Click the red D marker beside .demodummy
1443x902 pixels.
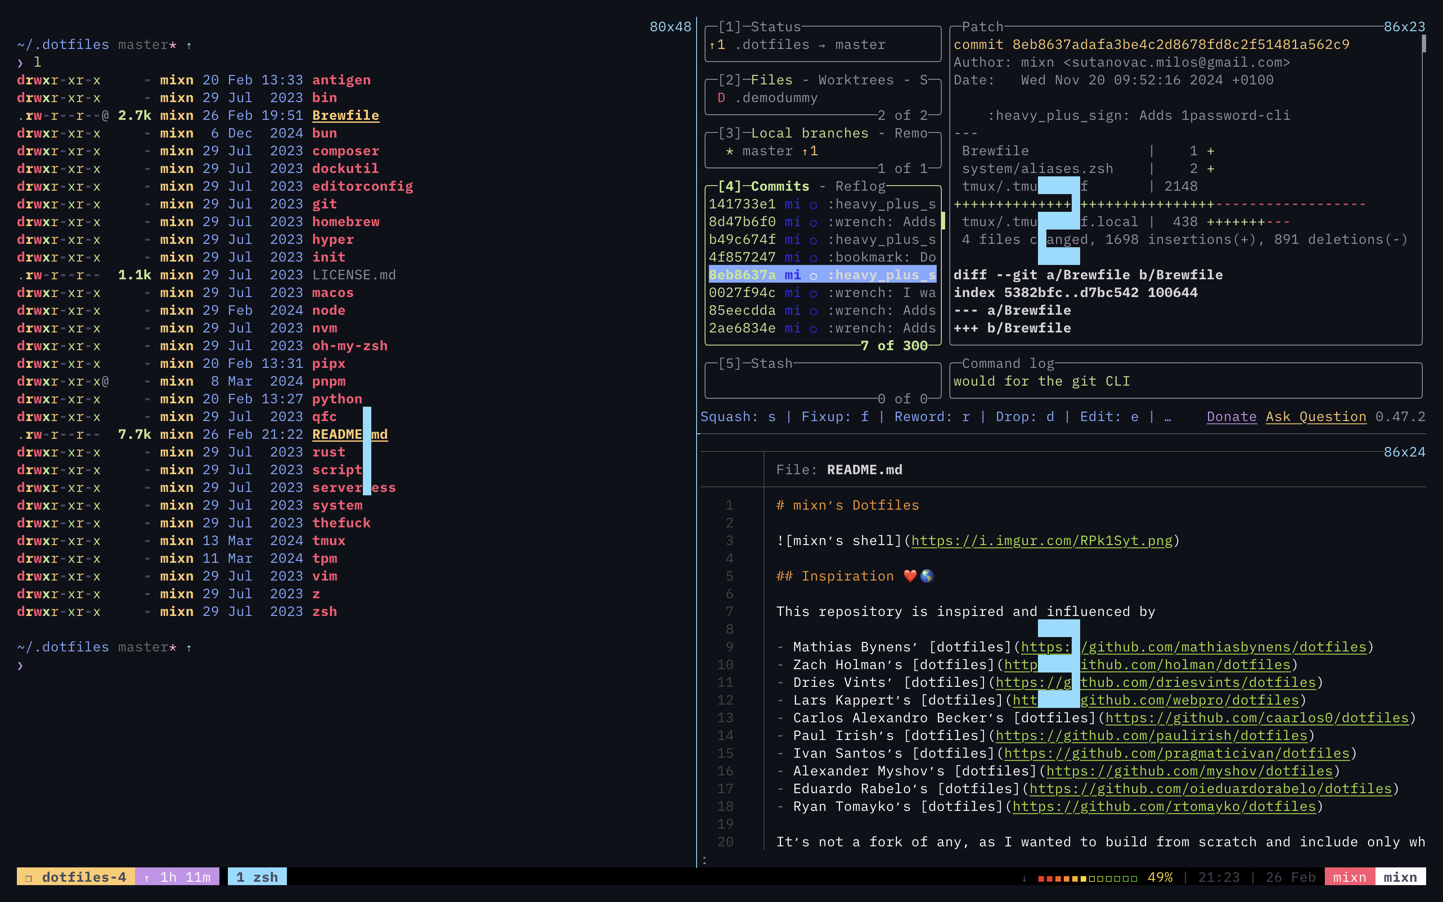721,98
